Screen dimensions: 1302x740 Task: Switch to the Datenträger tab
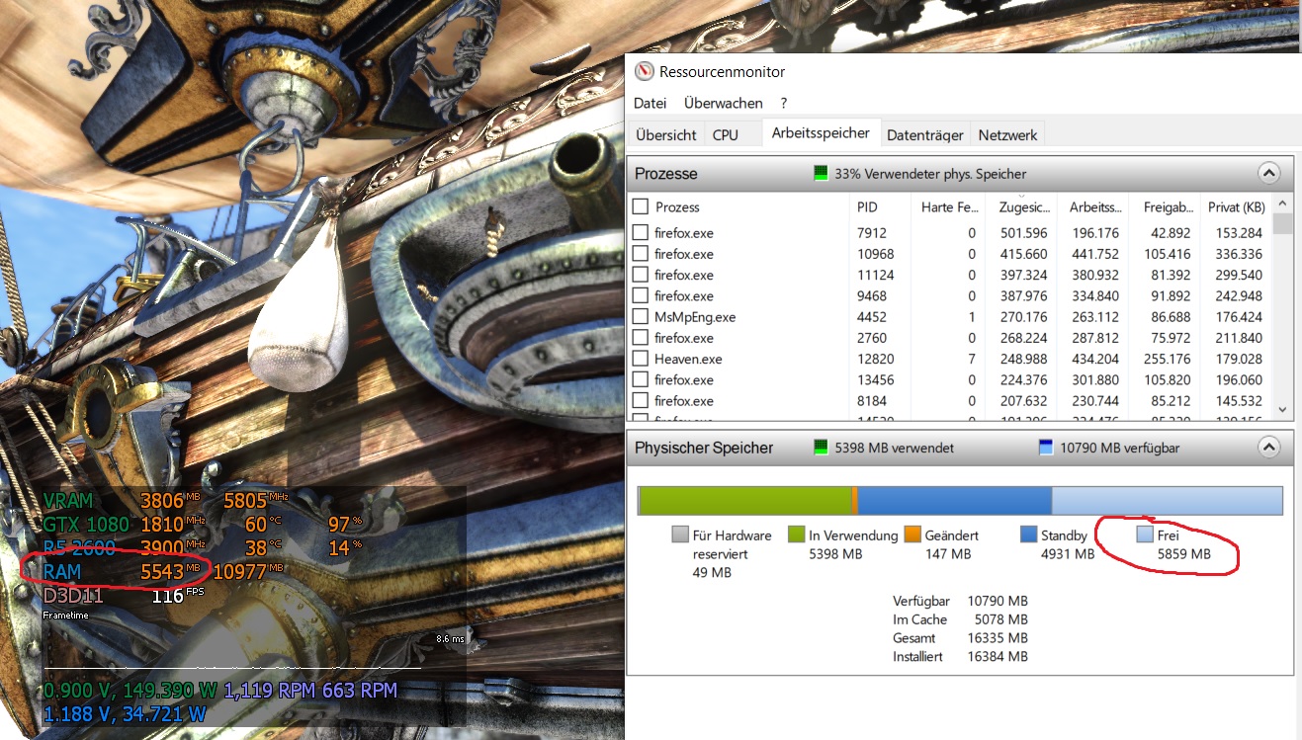[925, 135]
